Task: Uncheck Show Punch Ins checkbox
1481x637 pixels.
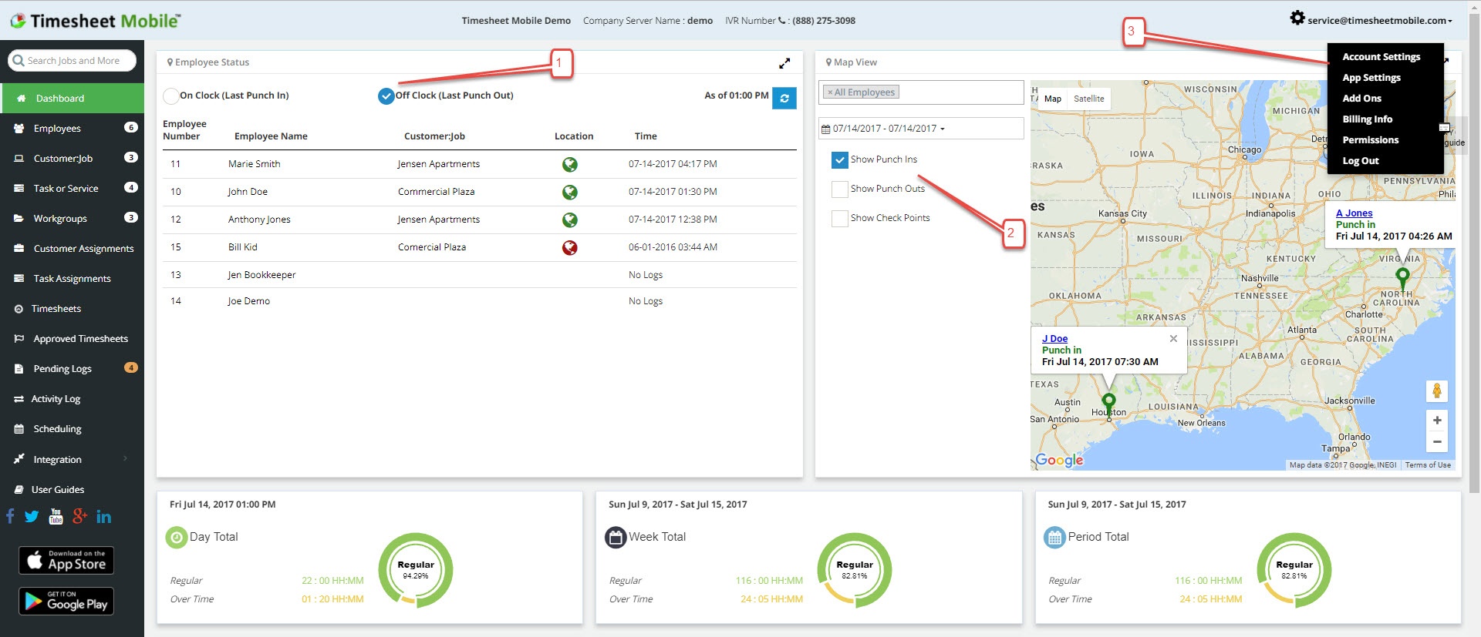Action: coord(840,159)
